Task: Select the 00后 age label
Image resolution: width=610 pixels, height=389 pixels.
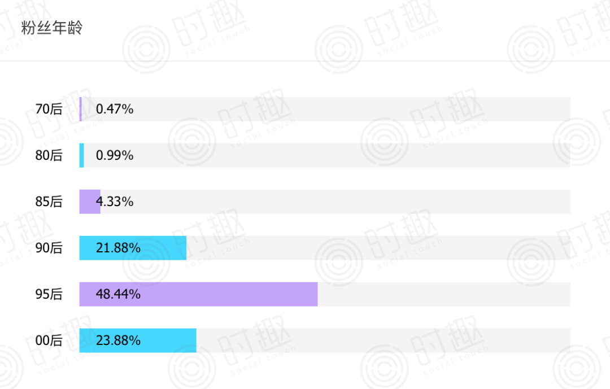Action: click(x=49, y=340)
